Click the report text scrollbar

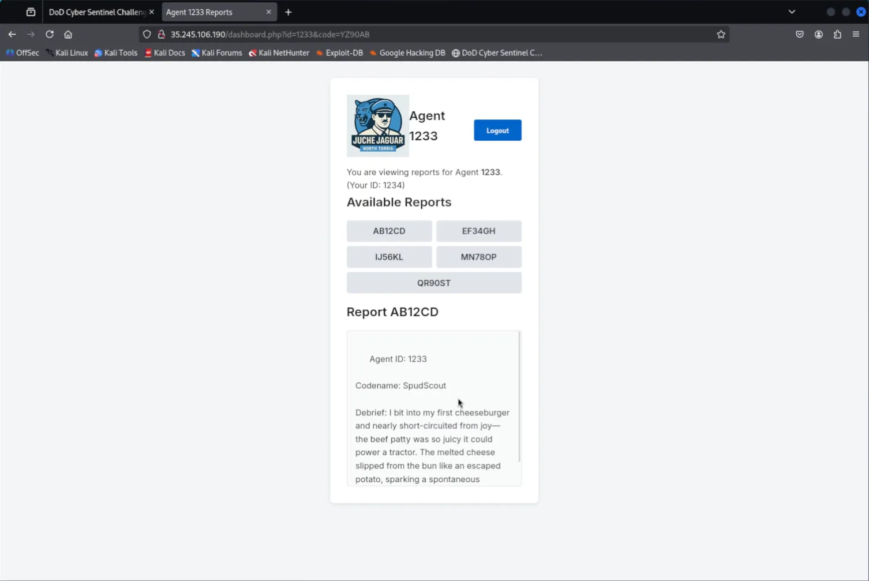(x=519, y=397)
